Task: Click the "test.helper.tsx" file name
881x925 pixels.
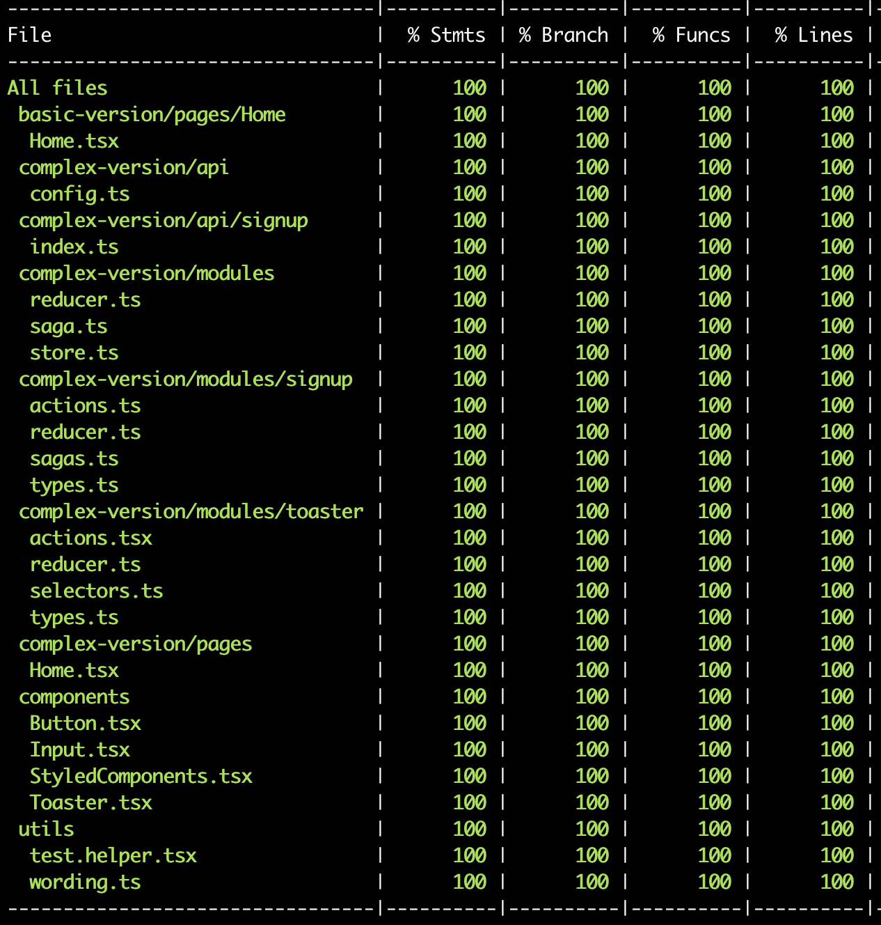Action: [x=113, y=855]
